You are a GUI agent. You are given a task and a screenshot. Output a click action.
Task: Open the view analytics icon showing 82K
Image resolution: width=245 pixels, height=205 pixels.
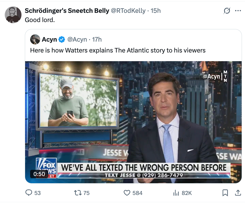click(x=176, y=193)
